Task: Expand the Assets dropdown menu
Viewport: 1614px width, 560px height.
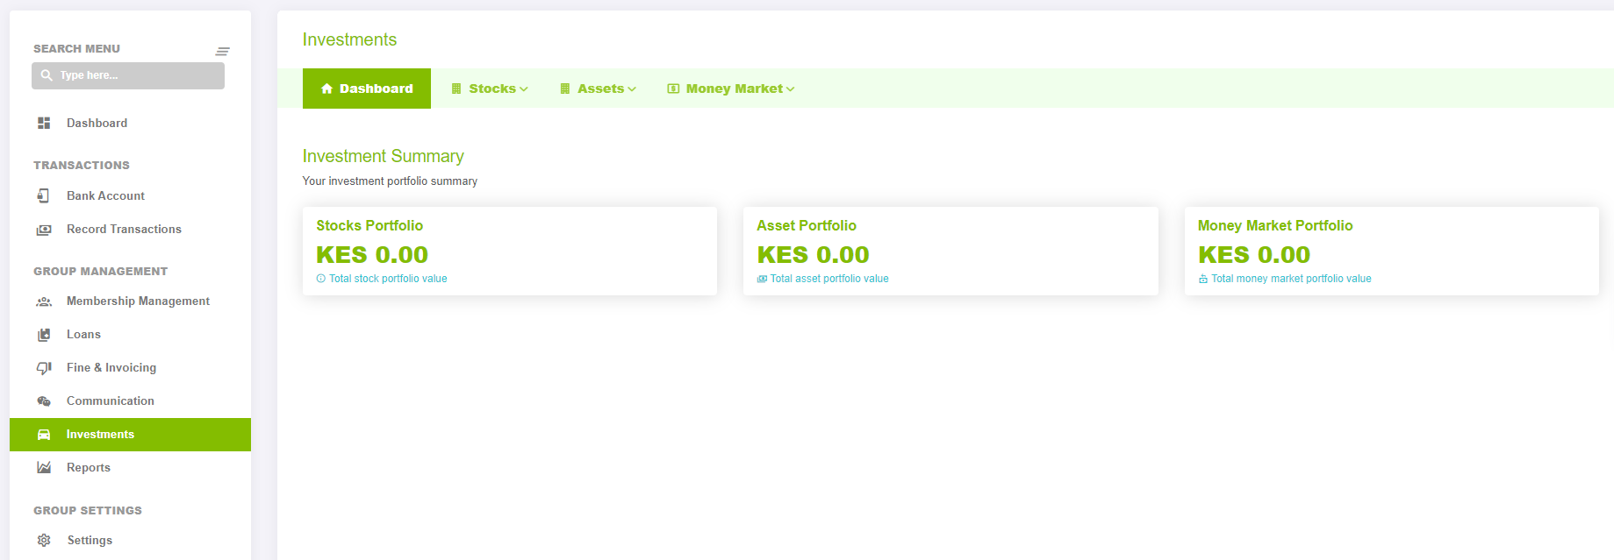Action: point(599,89)
